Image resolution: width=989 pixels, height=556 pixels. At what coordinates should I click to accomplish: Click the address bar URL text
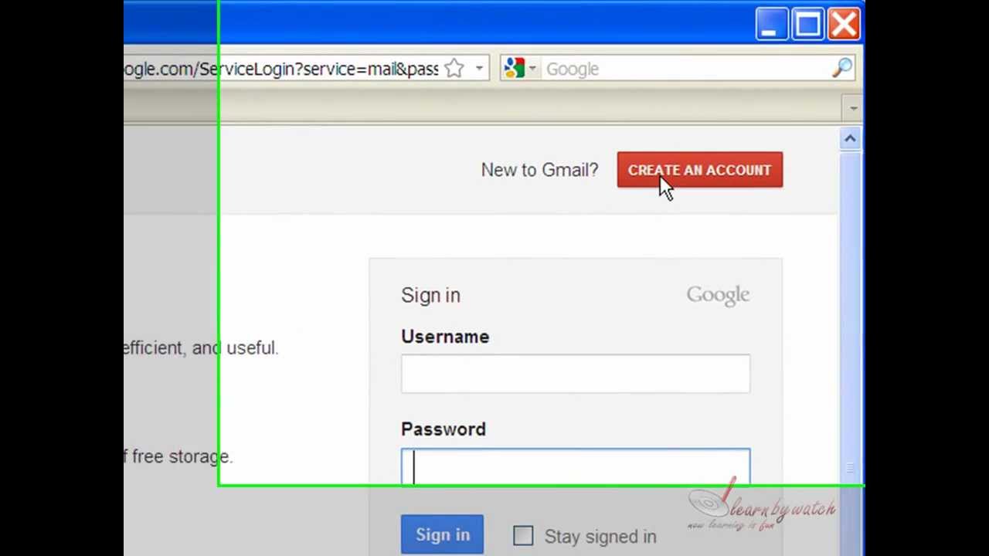pyautogui.click(x=282, y=69)
